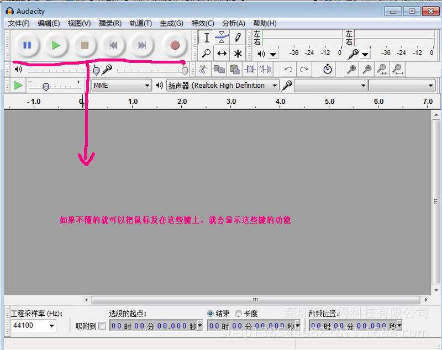Open the 文件(F) menu
This screenshot has width=442, height=350.
19,23
